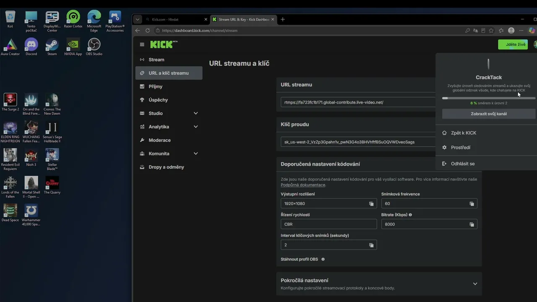
Task: Open the Dead Space desktop shortcut
Action: pyautogui.click(x=10, y=213)
